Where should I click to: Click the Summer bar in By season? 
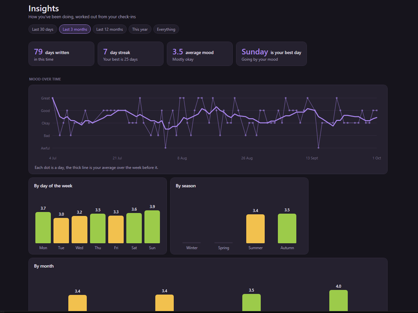(x=255, y=229)
